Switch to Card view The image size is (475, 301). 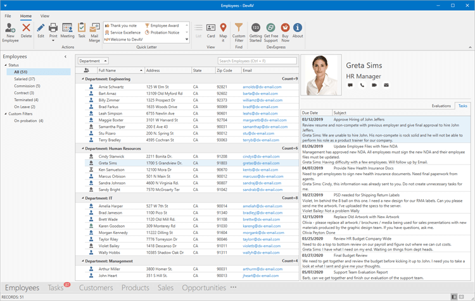pyautogui.click(x=211, y=31)
